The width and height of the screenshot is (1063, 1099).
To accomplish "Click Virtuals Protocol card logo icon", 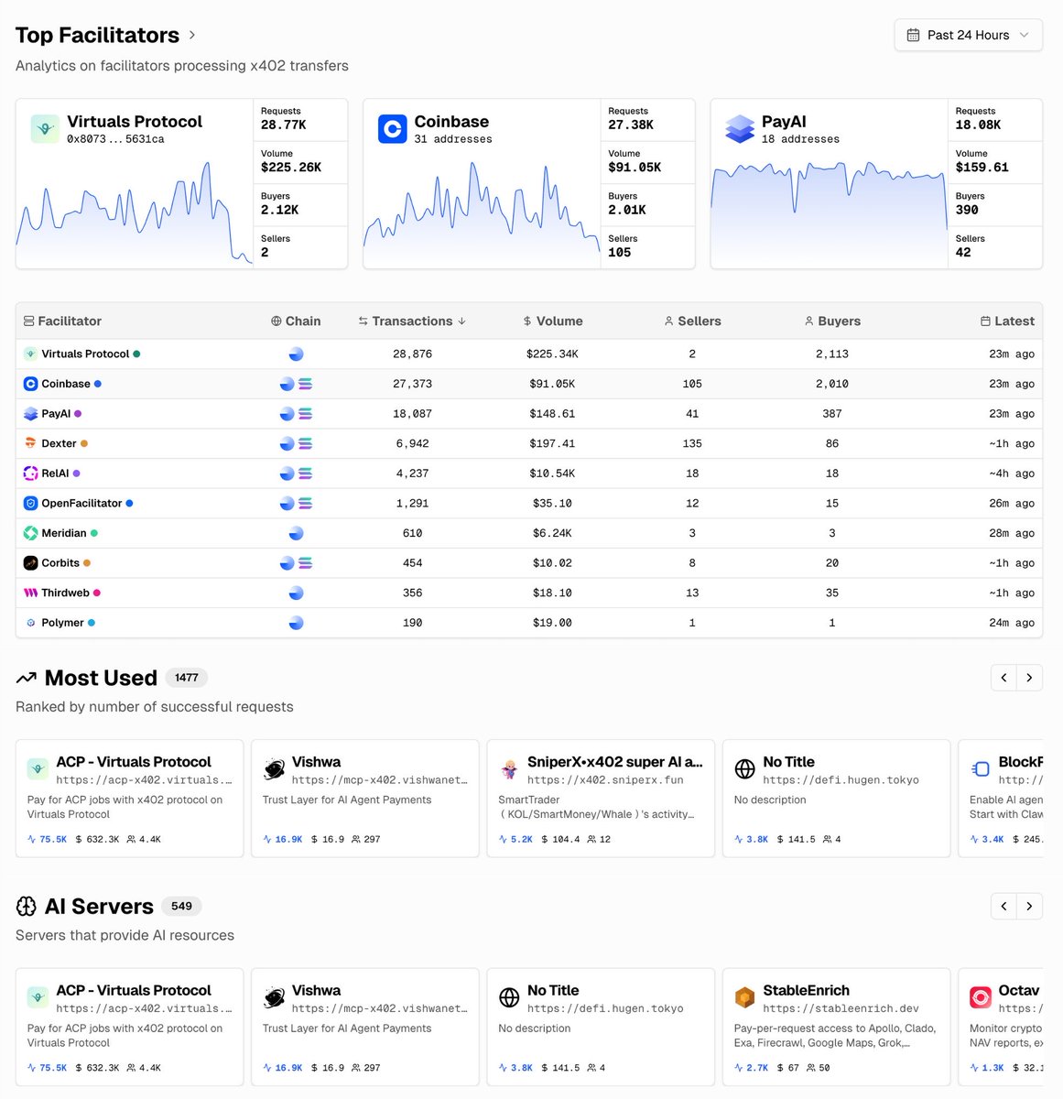I will pyautogui.click(x=45, y=129).
